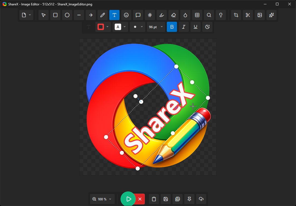Select the Pixelate grid tool

(x=197, y=15)
